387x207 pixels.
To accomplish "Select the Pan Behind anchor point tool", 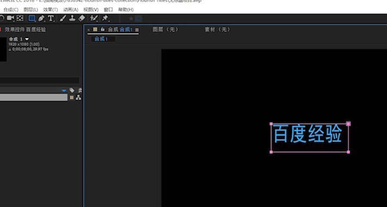I will (x=20, y=18).
